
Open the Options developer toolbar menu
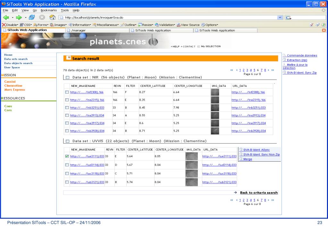(210, 25)
